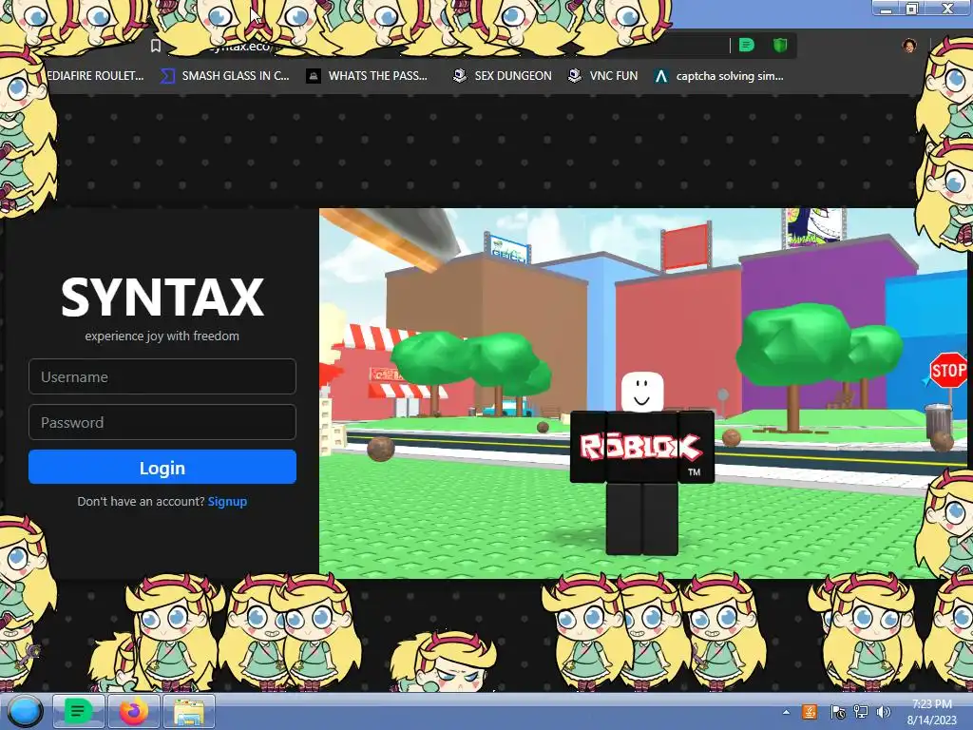Click the taskbar clock showing 7:23 PM

tap(932, 712)
